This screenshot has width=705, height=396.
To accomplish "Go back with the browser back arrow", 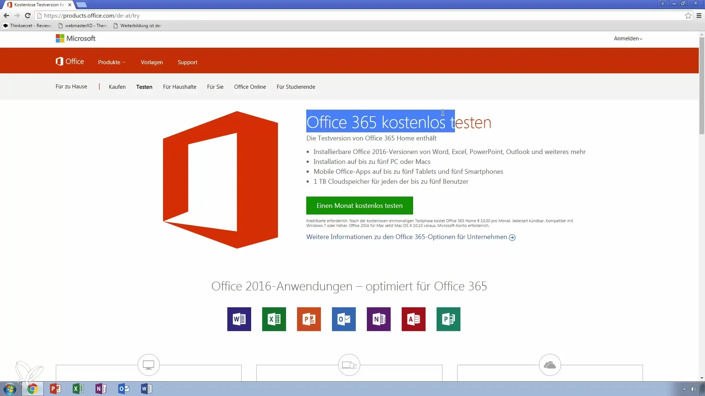I will (6, 15).
